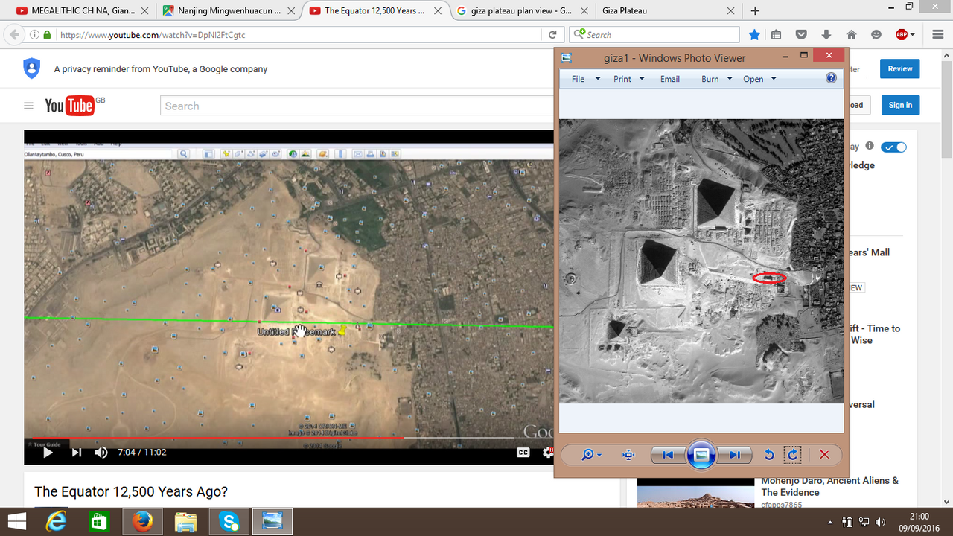Screen dimensions: 953x536
Task: Rotate the photo counterclockwise
Action: [x=769, y=455]
